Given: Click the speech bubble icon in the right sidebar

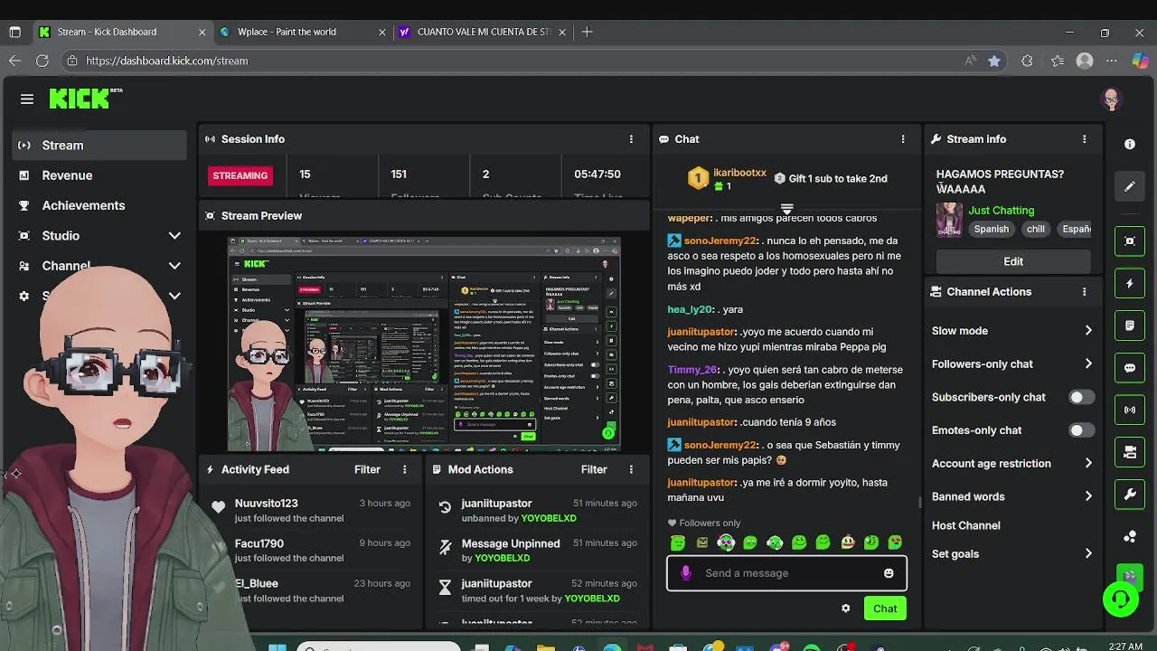Looking at the screenshot, I should point(1130,368).
